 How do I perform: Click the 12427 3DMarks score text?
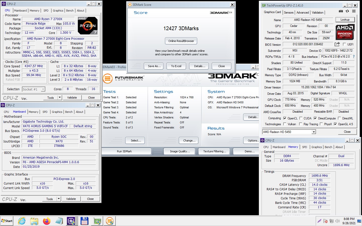[x=181, y=28]
